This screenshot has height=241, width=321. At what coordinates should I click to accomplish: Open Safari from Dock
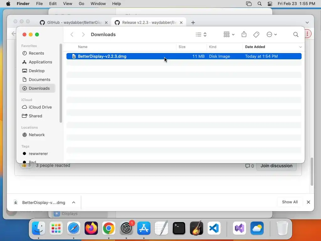click(x=74, y=228)
